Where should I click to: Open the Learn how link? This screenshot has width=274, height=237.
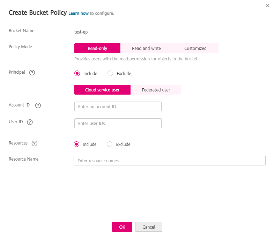click(x=79, y=13)
